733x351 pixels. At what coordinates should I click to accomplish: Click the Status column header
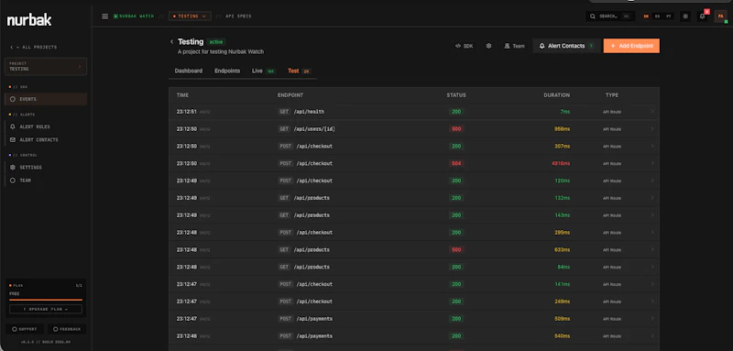click(x=456, y=95)
